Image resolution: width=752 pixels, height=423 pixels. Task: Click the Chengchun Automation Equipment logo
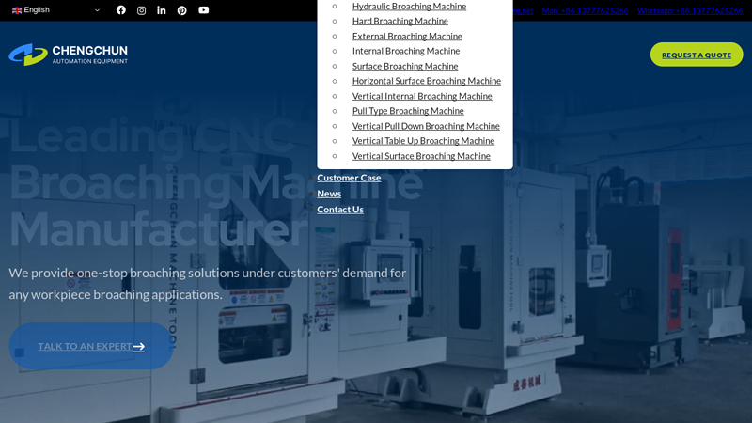(x=68, y=55)
